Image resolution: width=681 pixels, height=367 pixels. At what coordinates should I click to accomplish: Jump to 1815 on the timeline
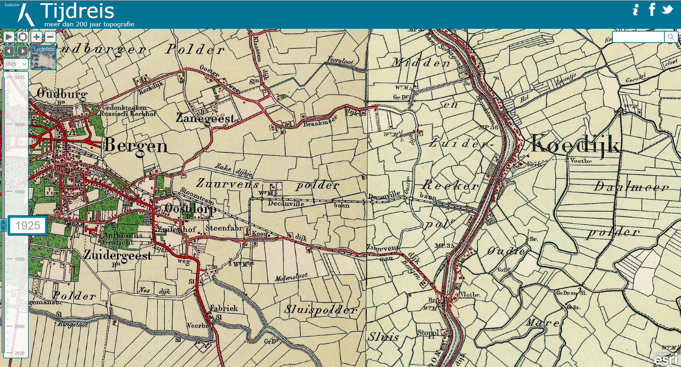[x=19, y=77]
